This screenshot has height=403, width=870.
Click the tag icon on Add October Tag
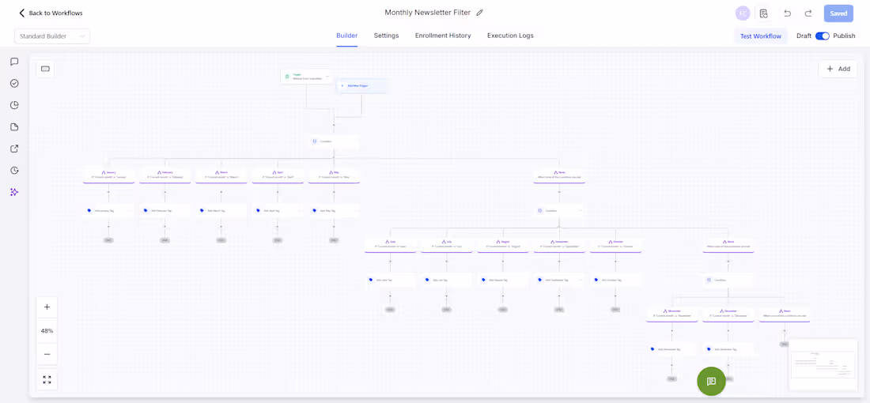pyautogui.click(x=596, y=280)
